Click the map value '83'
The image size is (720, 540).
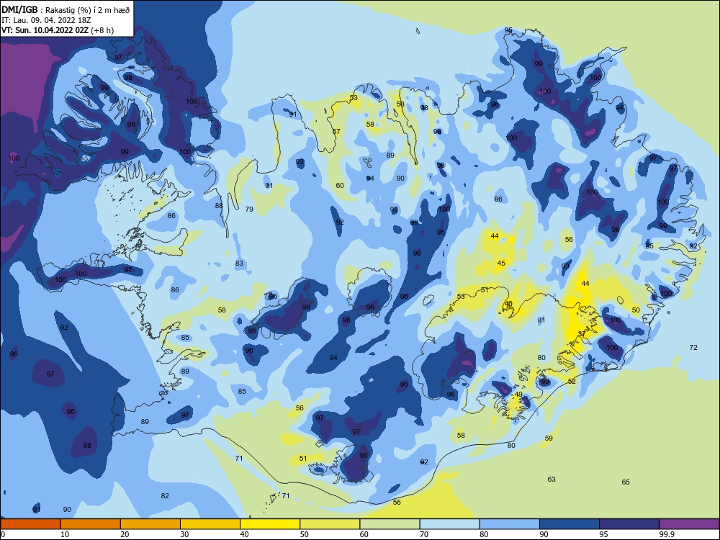tap(239, 264)
